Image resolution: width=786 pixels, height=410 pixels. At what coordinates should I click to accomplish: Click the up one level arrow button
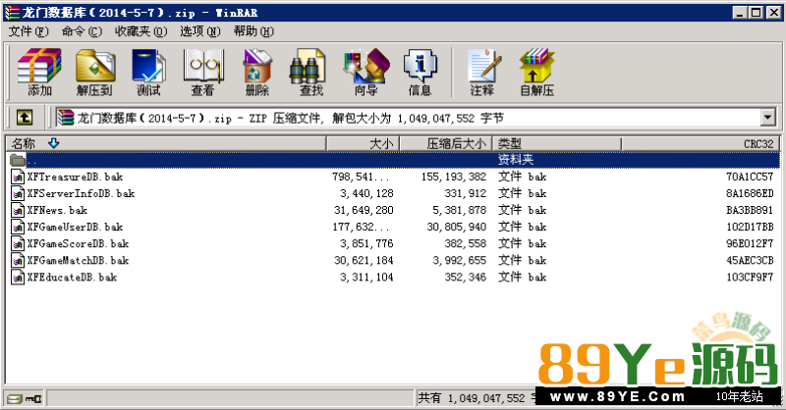pyautogui.click(x=25, y=118)
